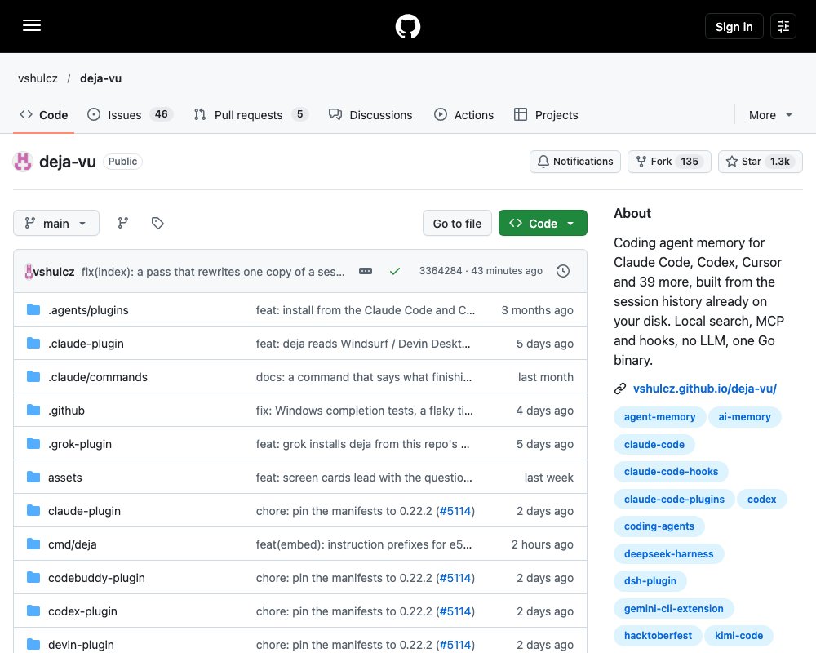Open commit history clock icon
The width and height of the screenshot is (816, 653).
[562, 271]
